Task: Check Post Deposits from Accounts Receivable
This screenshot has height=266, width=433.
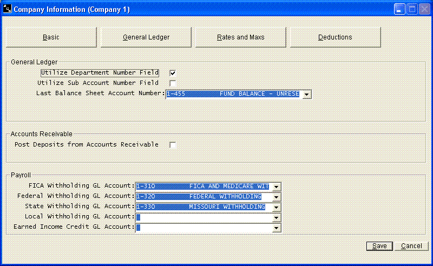Action: (x=173, y=145)
